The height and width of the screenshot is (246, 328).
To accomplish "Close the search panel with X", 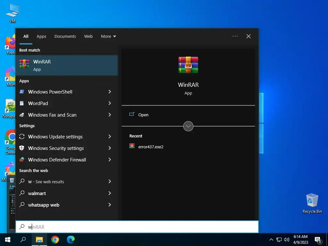I will pos(249,36).
